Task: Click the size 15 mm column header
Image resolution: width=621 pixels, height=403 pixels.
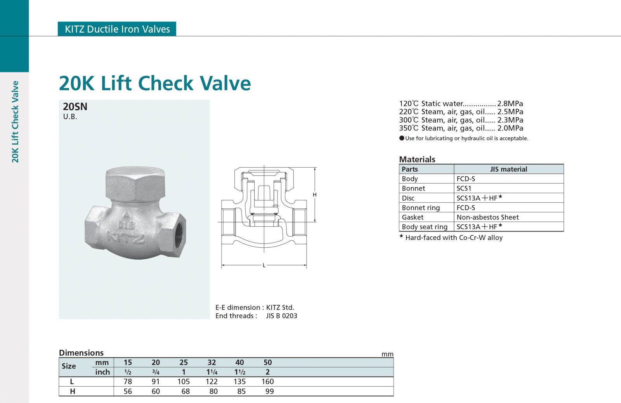Action: (128, 363)
